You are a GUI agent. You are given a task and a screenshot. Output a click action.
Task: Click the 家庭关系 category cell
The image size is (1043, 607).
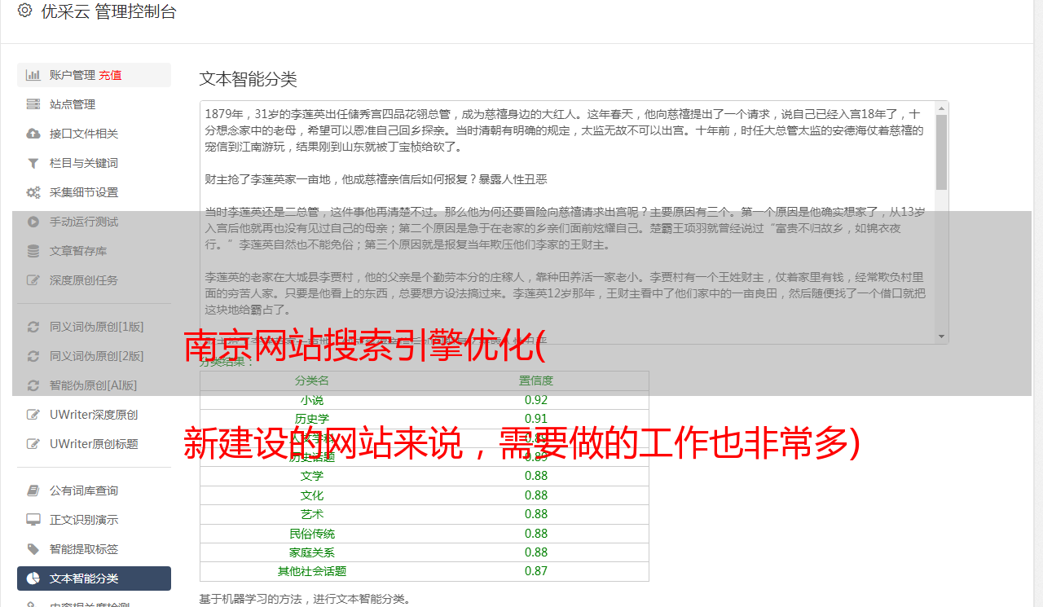point(312,552)
